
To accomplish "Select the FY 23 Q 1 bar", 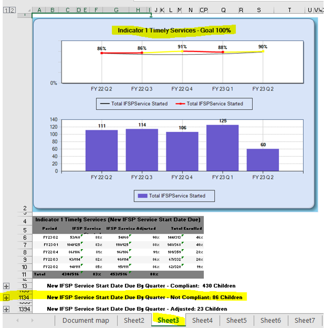I will point(223,148).
